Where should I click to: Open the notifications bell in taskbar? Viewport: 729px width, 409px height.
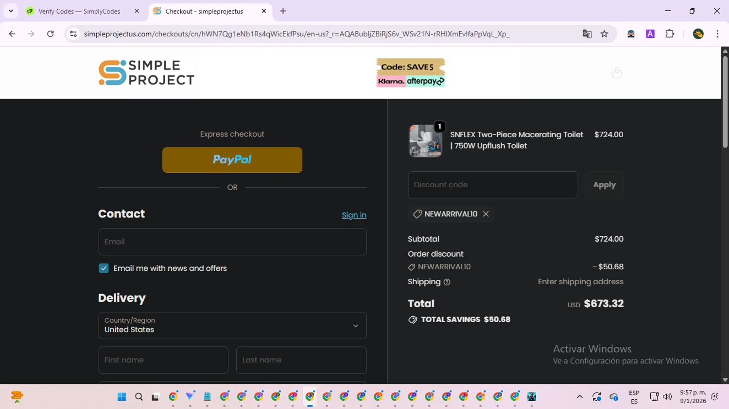[x=714, y=397]
